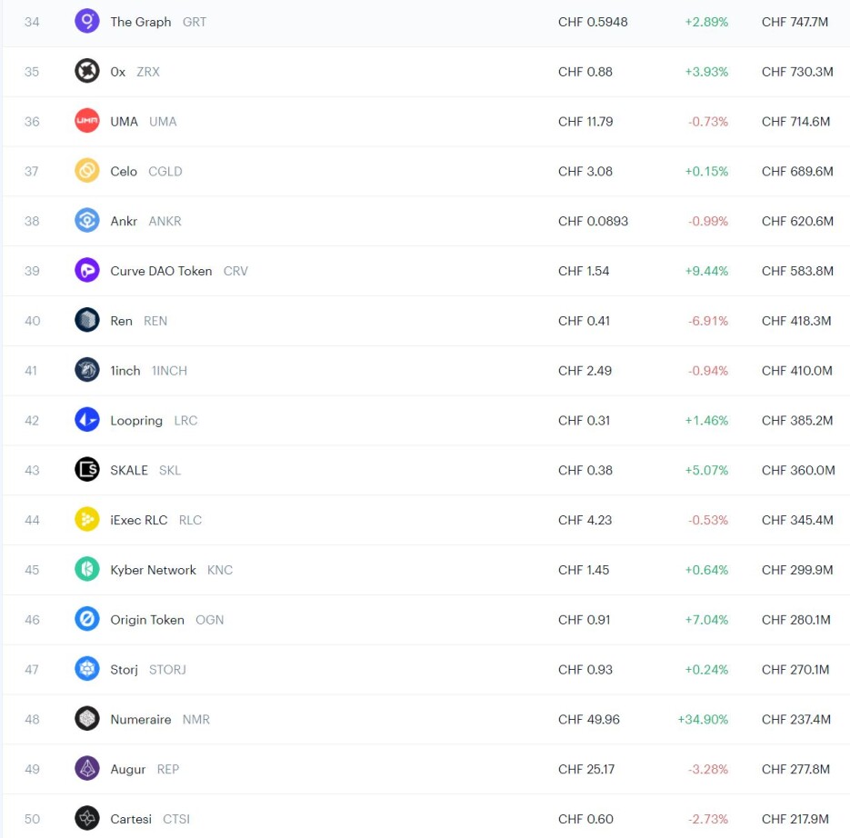Select the SKALE black logo icon
Viewport: 850px width, 838px height.
pyautogui.click(x=86, y=470)
